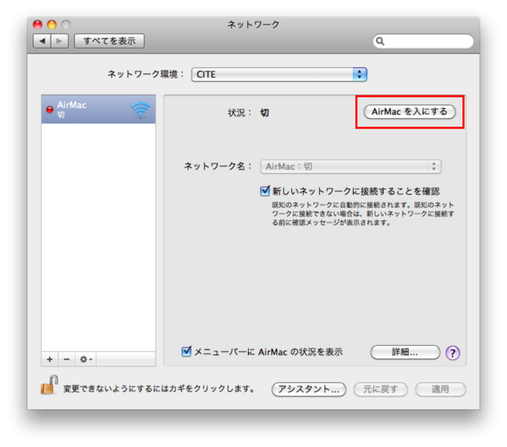Click inside the search input field
Image resolution: width=507 pixels, height=447 pixels.
click(426, 41)
